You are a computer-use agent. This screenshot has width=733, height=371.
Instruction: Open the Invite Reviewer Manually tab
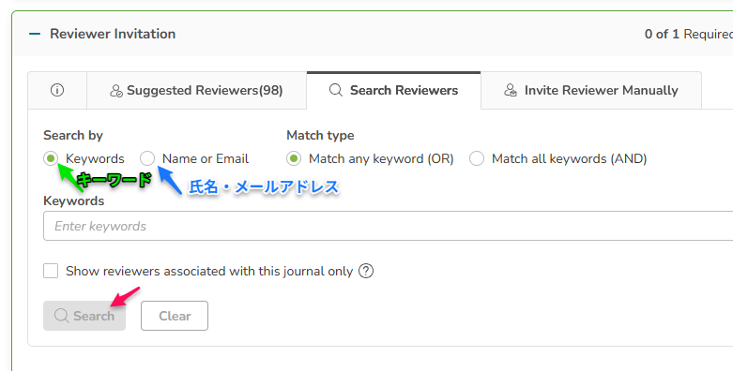pos(591,90)
